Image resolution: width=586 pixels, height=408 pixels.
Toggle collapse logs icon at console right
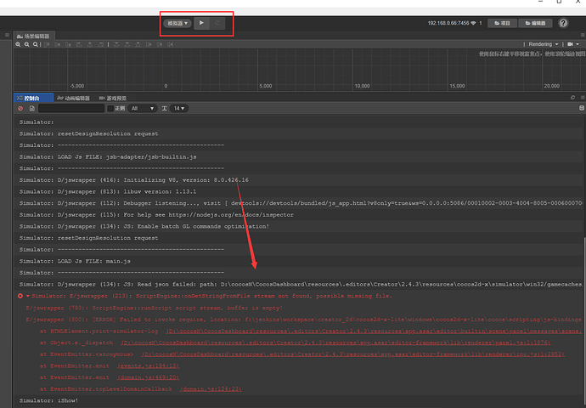pos(582,108)
